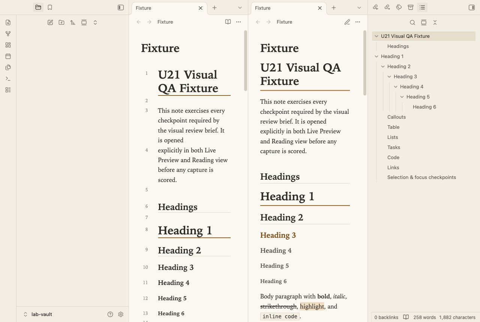The width and height of the screenshot is (480, 322).
Task: Create a new folder icon
Action: tap(61, 22)
